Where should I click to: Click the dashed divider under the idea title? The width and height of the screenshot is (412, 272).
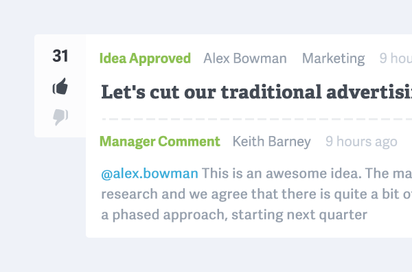coord(257,119)
